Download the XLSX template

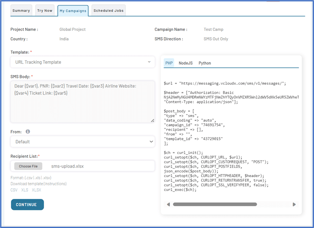(x=36, y=190)
